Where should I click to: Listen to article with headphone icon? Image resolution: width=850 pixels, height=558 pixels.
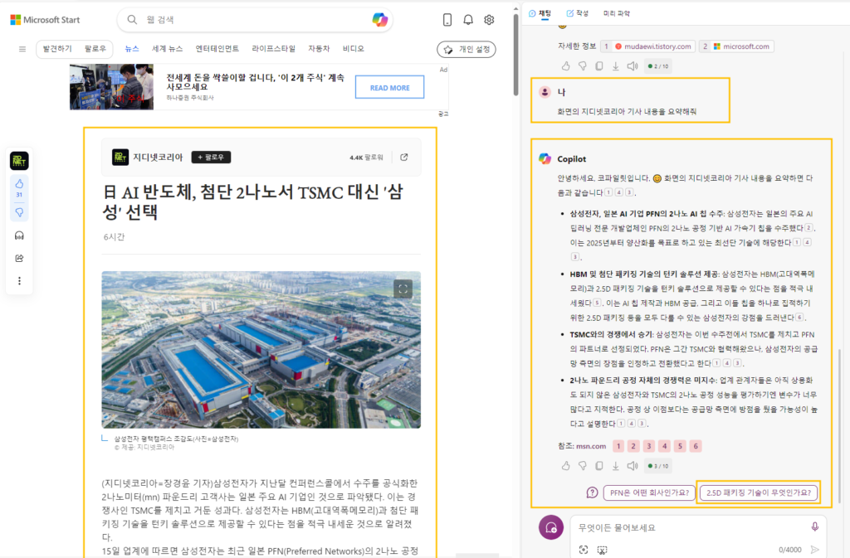tap(20, 235)
